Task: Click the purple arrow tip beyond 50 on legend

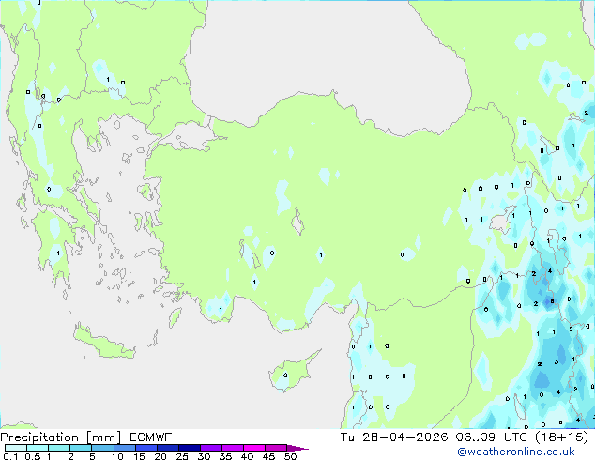Action: (297, 449)
